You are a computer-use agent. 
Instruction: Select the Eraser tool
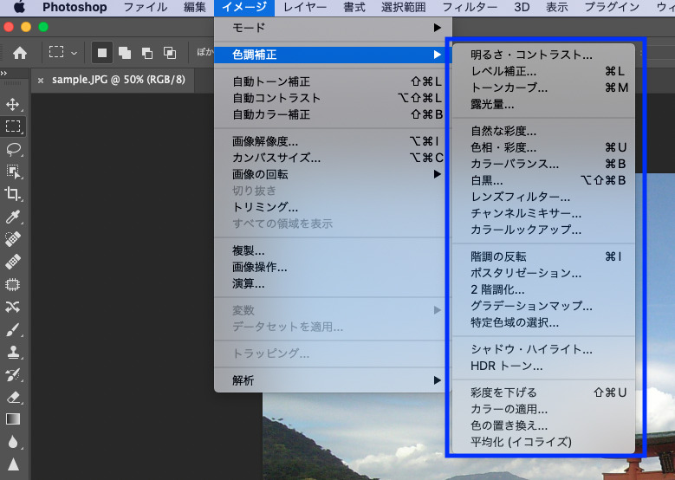13,397
